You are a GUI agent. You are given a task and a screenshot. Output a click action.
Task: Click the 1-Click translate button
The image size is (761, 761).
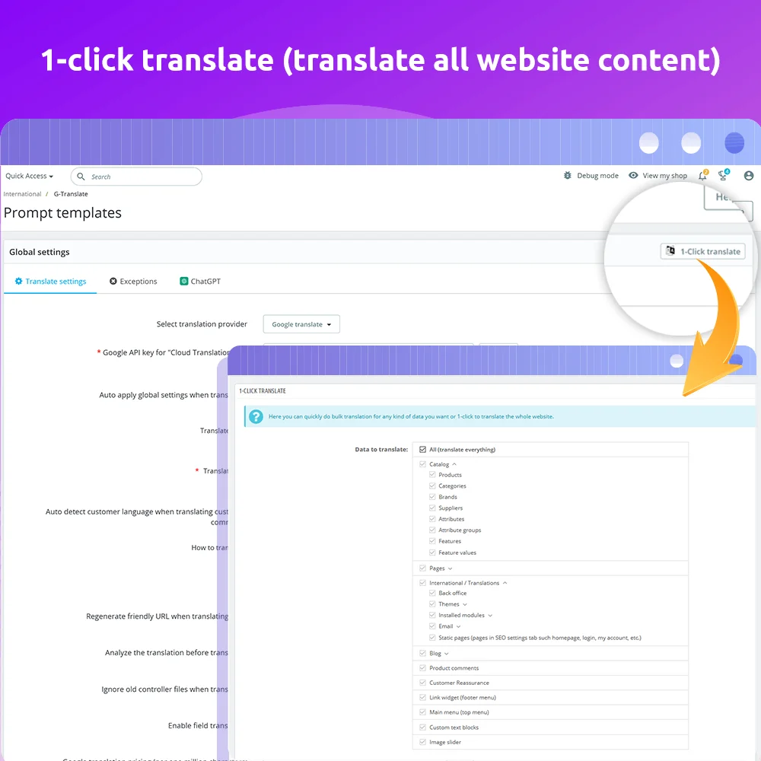pos(702,251)
